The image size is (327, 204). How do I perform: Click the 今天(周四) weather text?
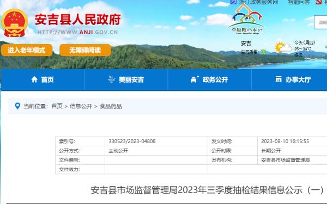click(x=305, y=42)
